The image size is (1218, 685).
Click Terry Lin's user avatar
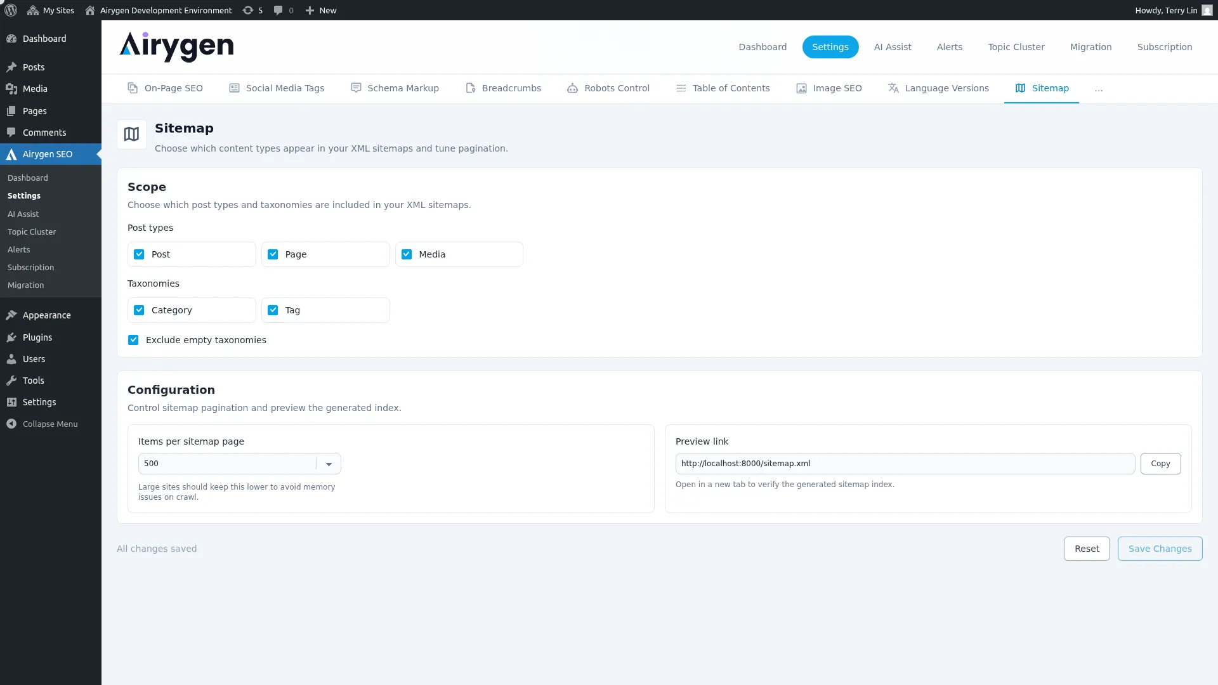1207,10
